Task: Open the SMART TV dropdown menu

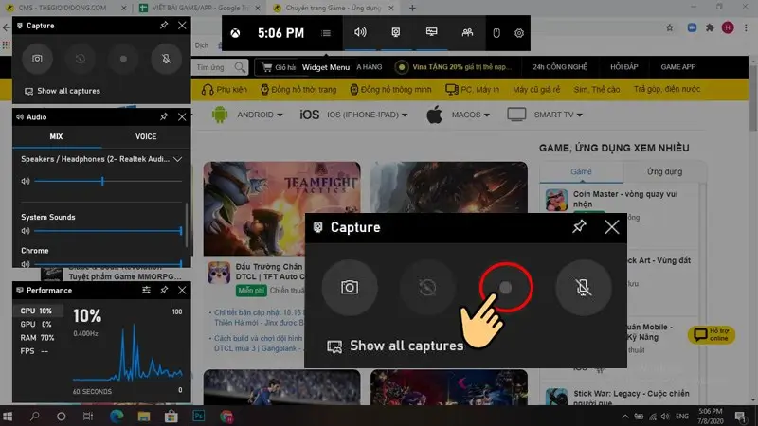Action: click(558, 115)
